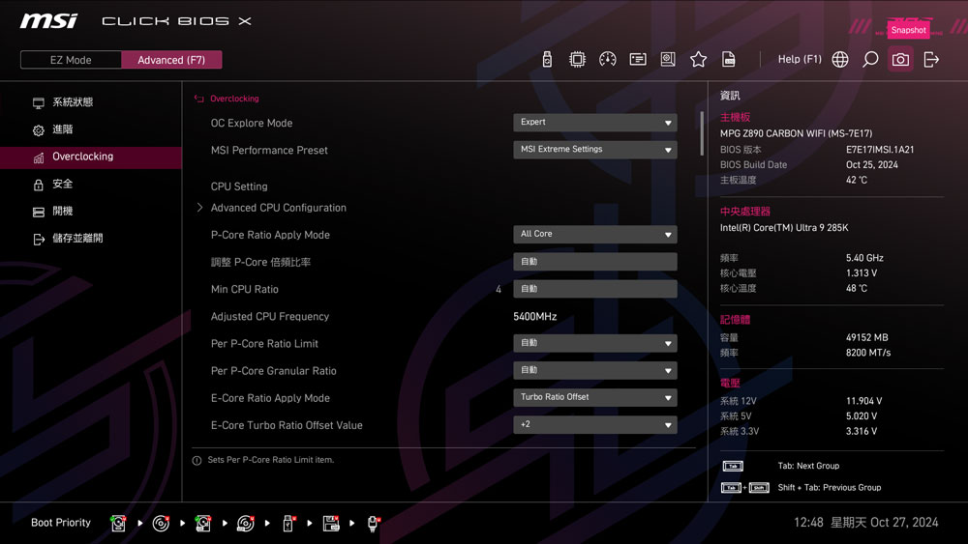This screenshot has width=968, height=544.
Task: Click the 8200 MT/s memory frequency value
Action: [x=868, y=353]
